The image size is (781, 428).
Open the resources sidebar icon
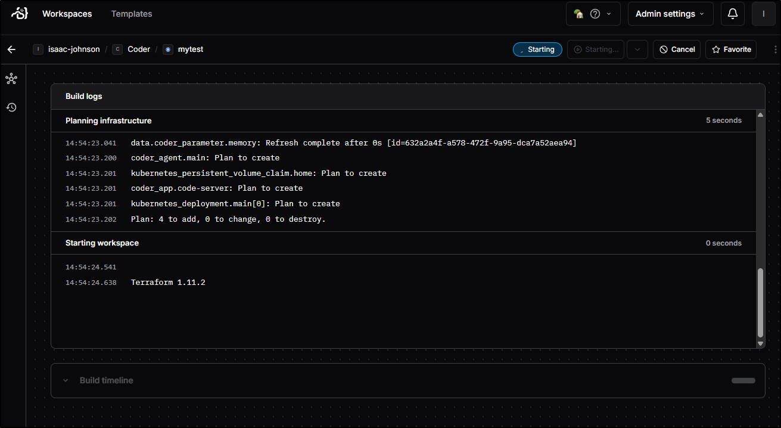[11, 79]
